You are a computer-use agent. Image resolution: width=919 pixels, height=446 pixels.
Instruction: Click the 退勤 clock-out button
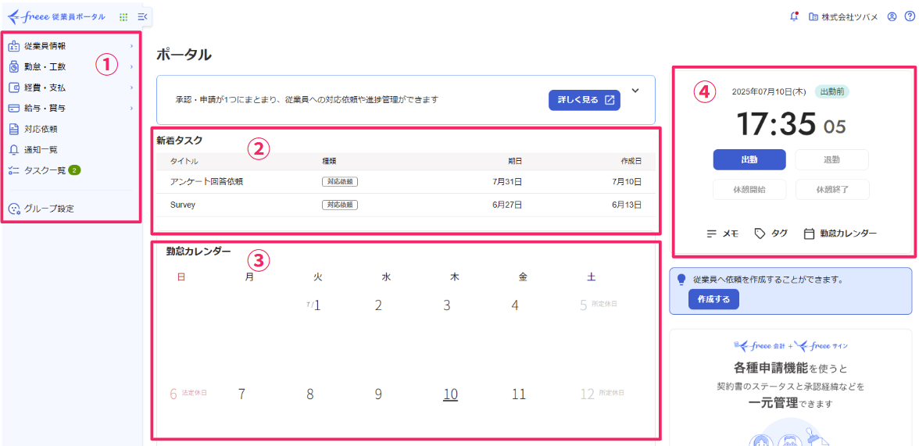tap(831, 159)
